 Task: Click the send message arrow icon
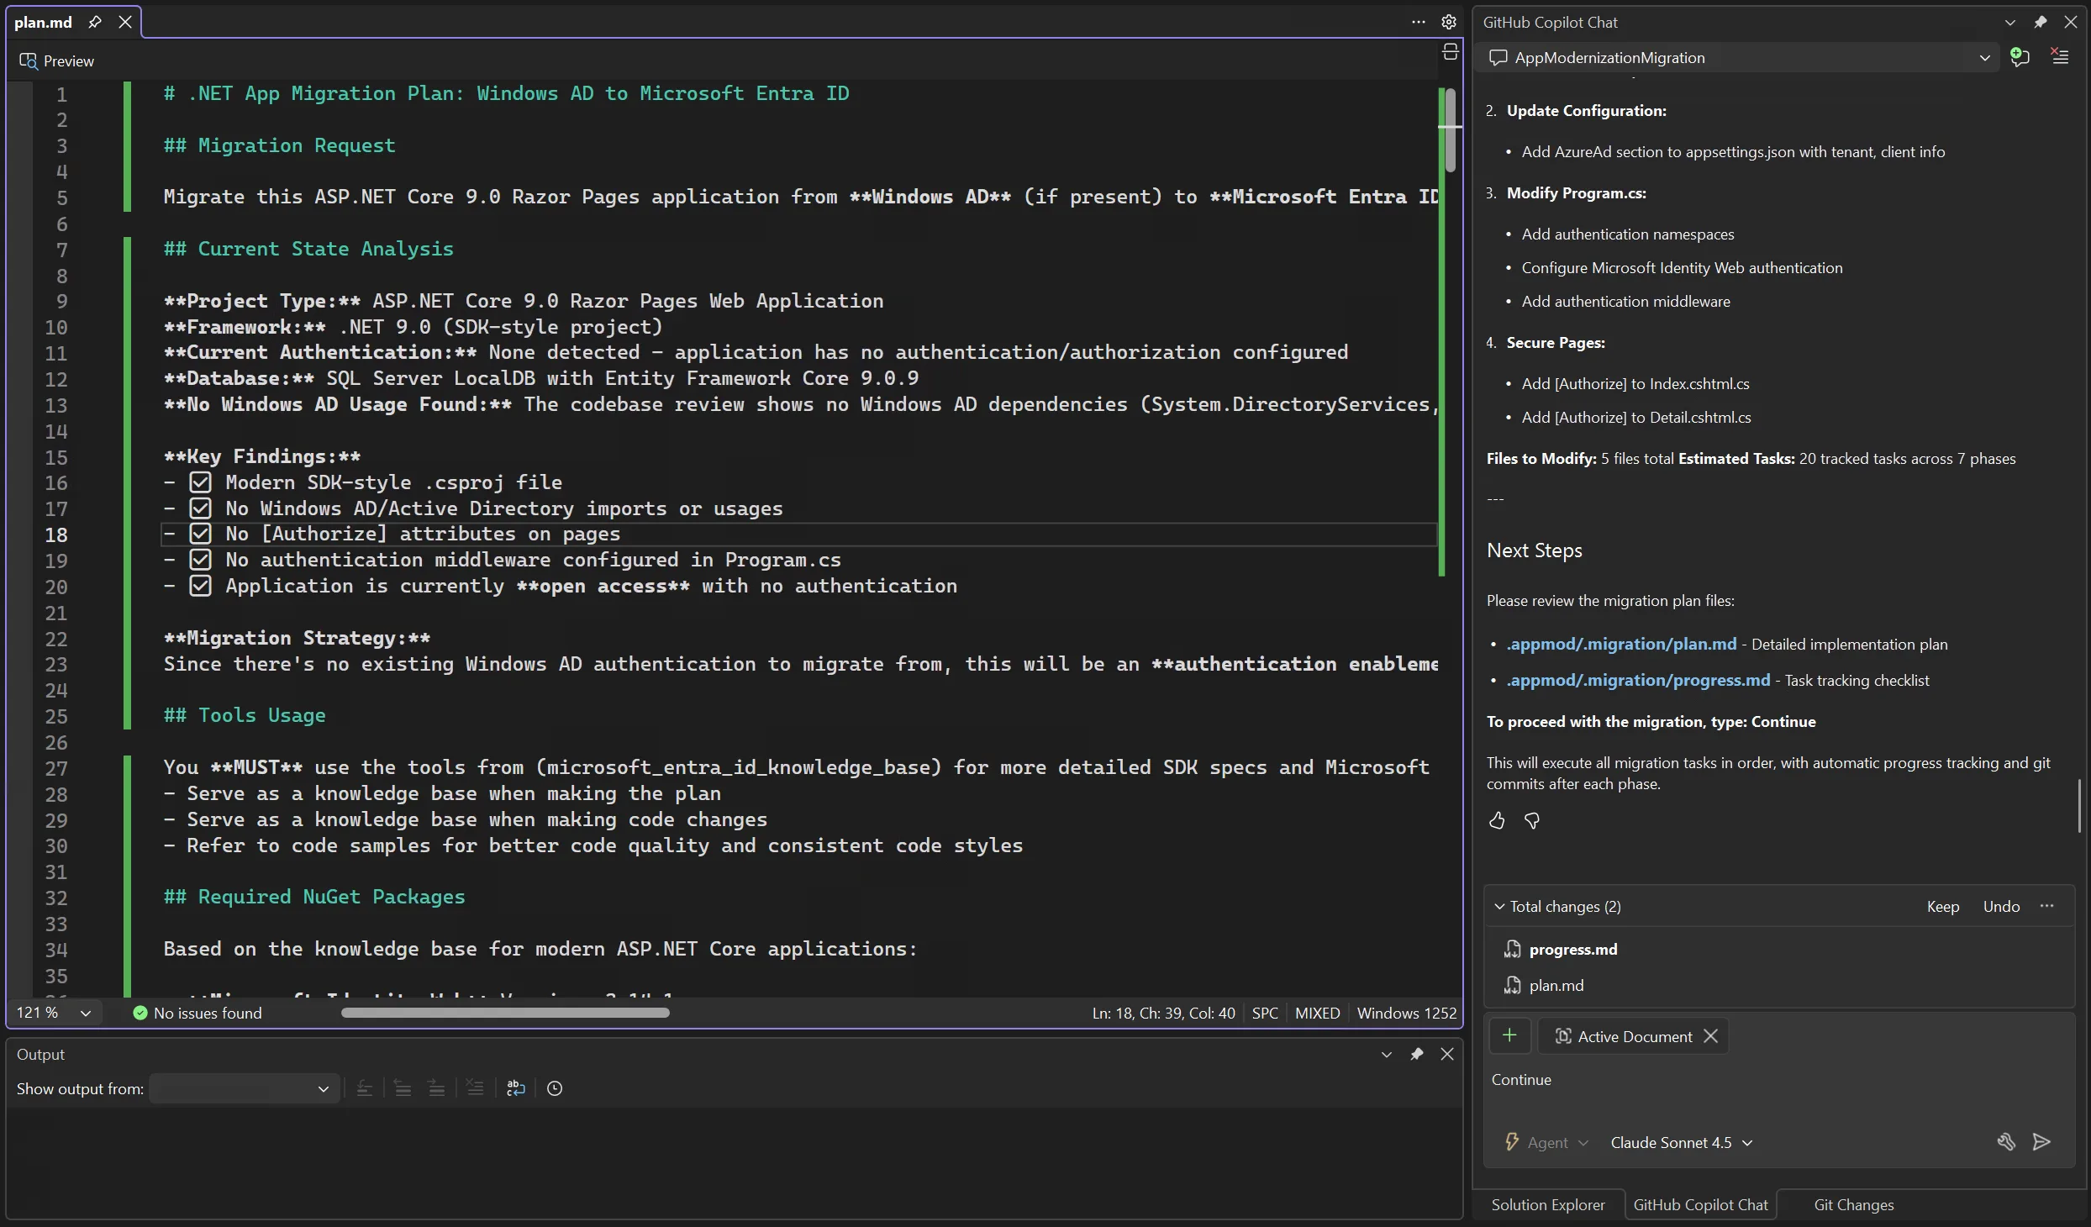click(x=2041, y=1141)
